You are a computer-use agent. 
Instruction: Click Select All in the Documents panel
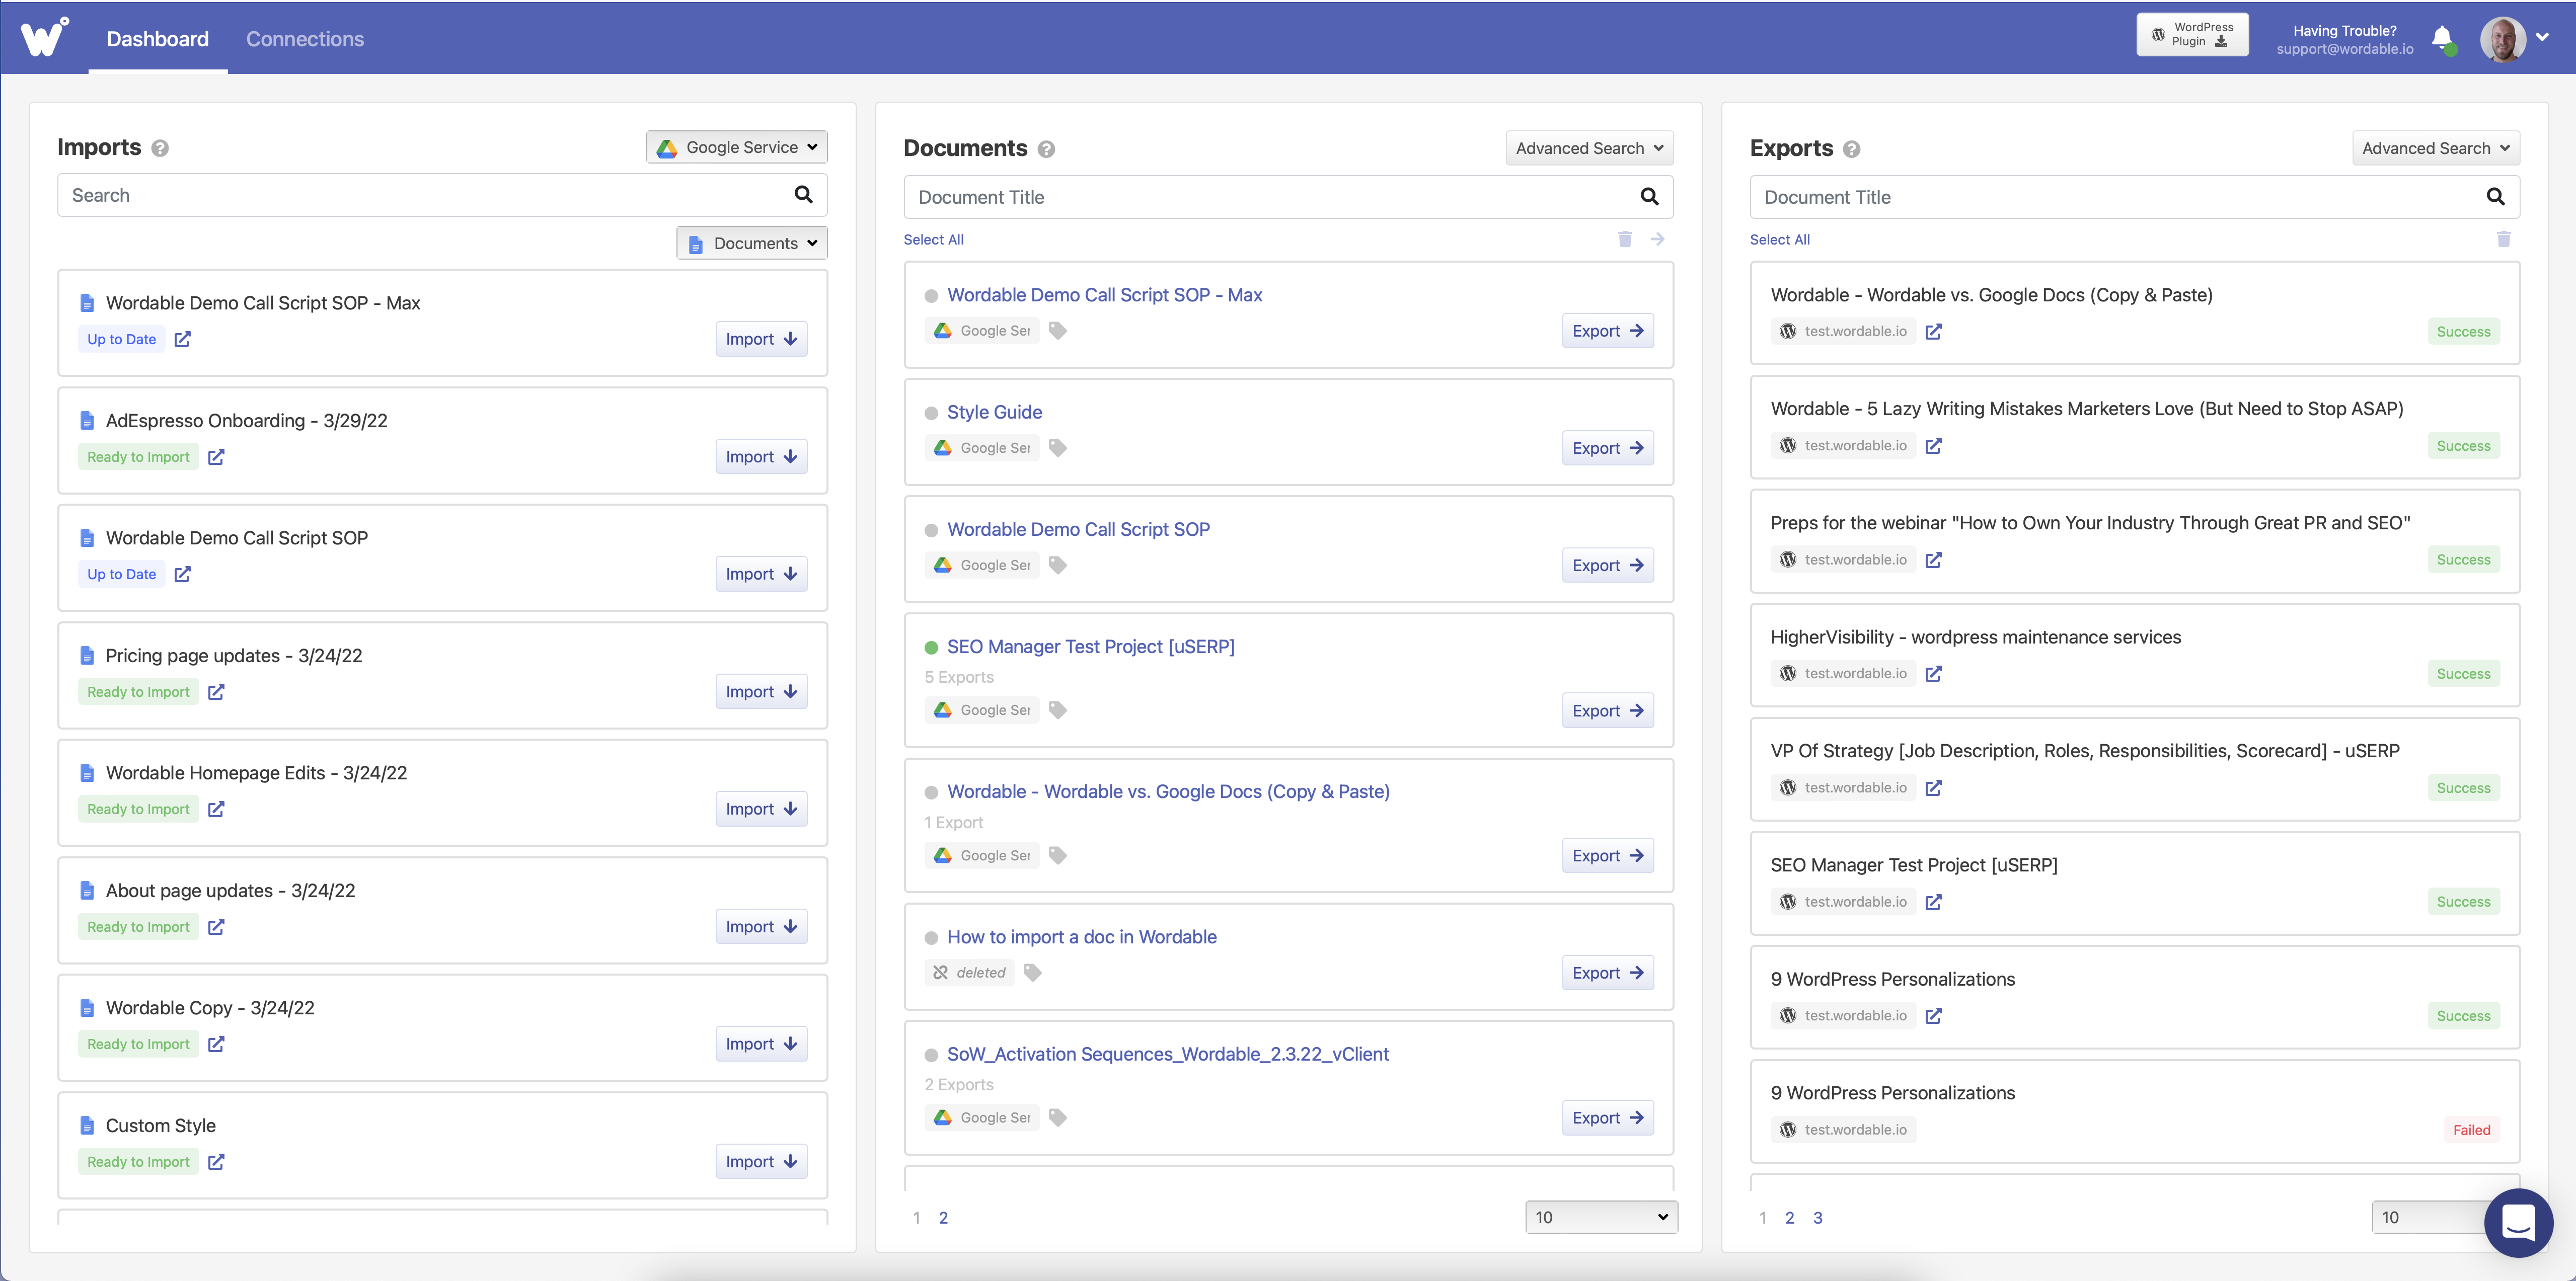click(x=933, y=239)
